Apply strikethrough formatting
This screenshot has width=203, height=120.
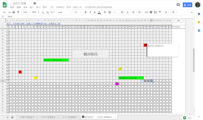pos(95,12)
